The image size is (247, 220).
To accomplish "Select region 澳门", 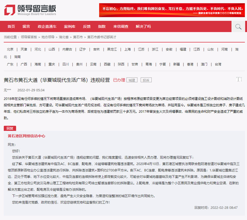I will (204, 64).
